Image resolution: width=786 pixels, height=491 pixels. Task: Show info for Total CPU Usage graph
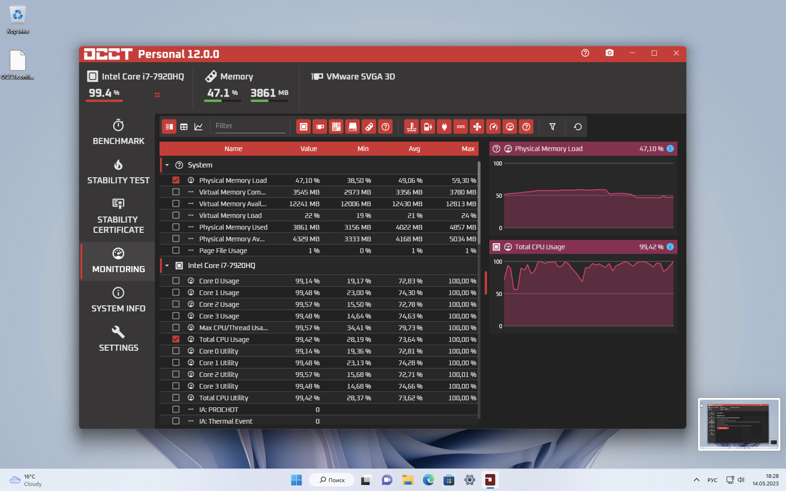click(670, 247)
